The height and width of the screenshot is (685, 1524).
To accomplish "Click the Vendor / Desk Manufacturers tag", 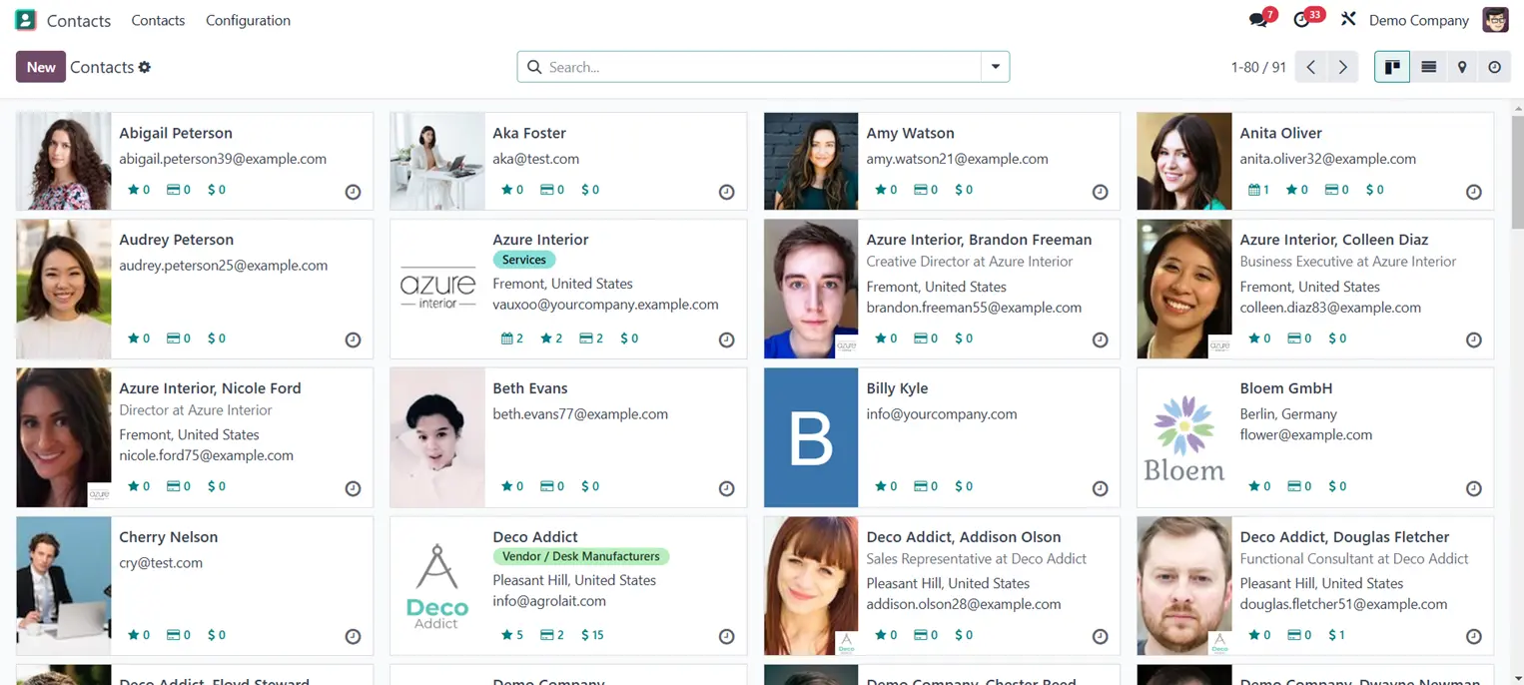I will click(x=581, y=556).
